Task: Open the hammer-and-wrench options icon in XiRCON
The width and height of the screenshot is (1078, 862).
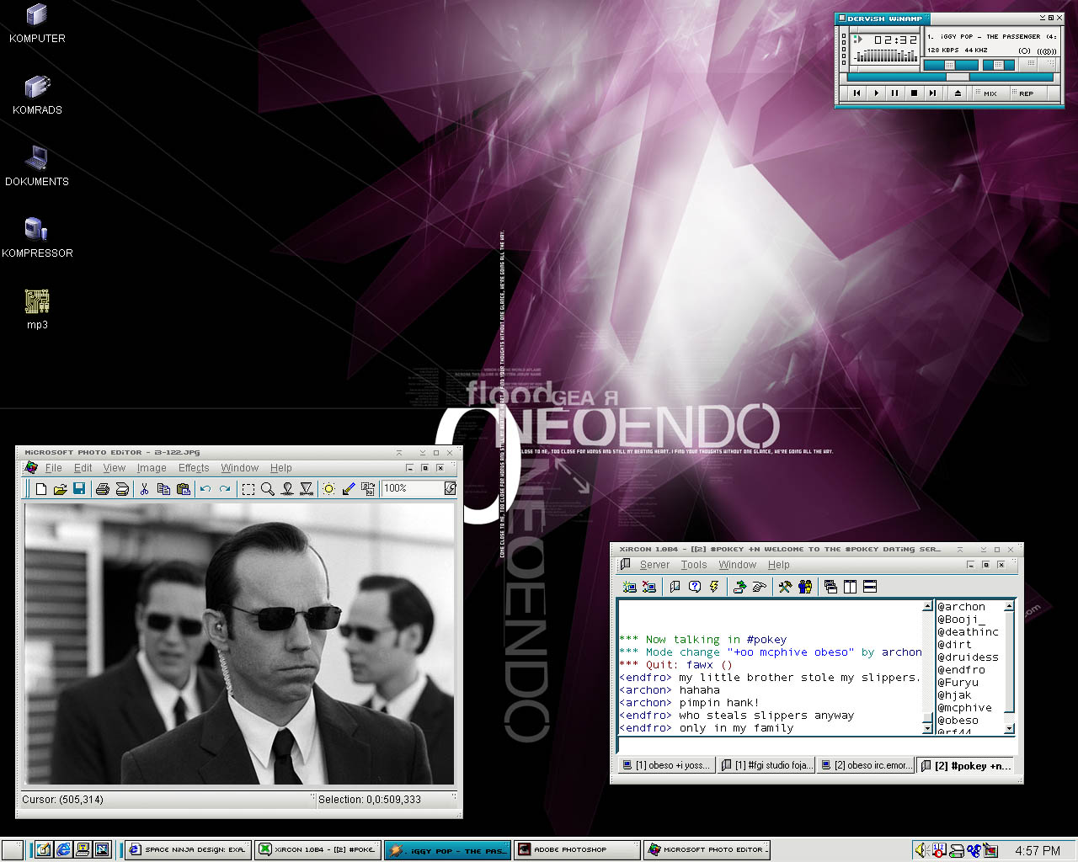Action: pyautogui.click(x=785, y=587)
